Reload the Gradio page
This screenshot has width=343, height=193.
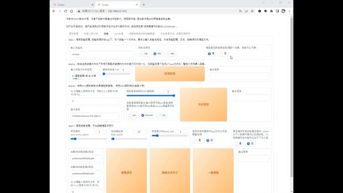point(65,11)
